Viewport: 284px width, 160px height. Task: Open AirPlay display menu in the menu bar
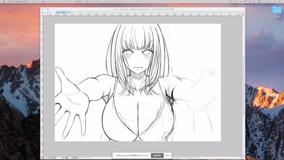pyautogui.click(x=250, y=1)
